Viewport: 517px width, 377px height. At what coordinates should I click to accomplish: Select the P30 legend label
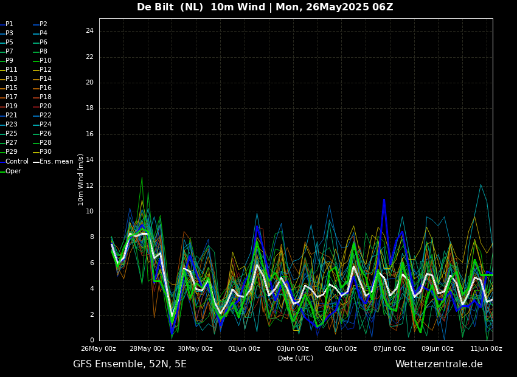click(46, 152)
